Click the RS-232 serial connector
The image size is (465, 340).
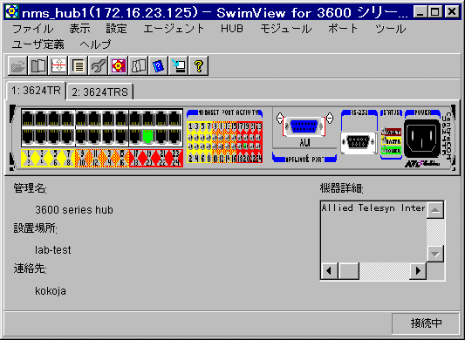[359, 142]
